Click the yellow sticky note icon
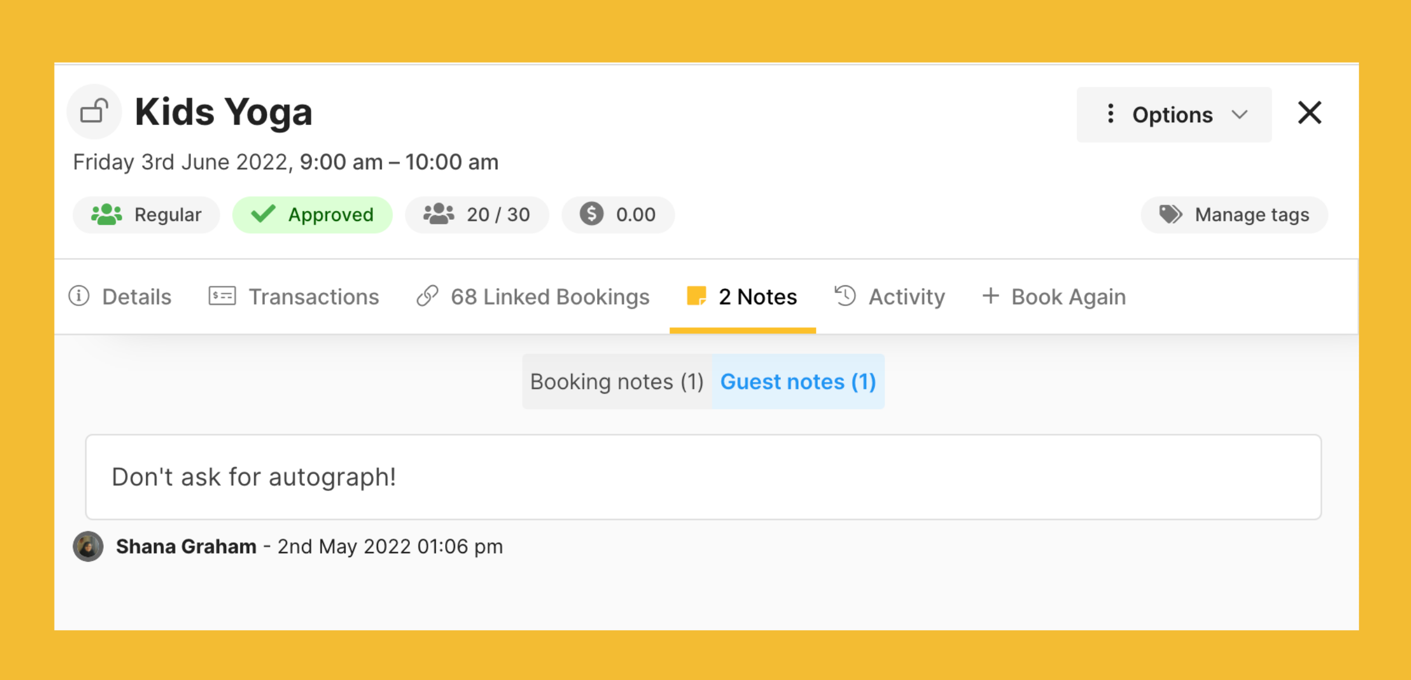The width and height of the screenshot is (1411, 680). [x=696, y=296]
